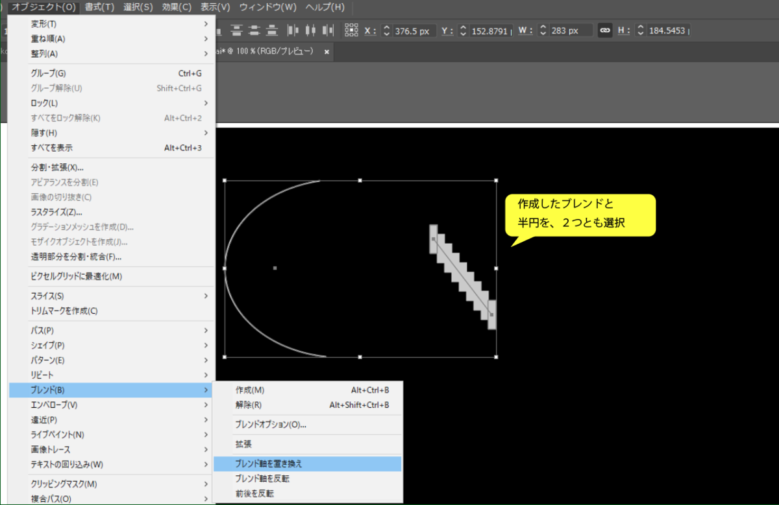Open the 画像トレース submenu entry
This screenshot has height=505, width=779.
pos(111,450)
